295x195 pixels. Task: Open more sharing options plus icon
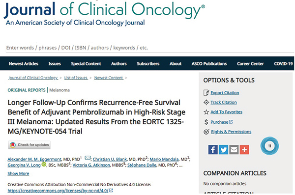[x=244, y=150]
